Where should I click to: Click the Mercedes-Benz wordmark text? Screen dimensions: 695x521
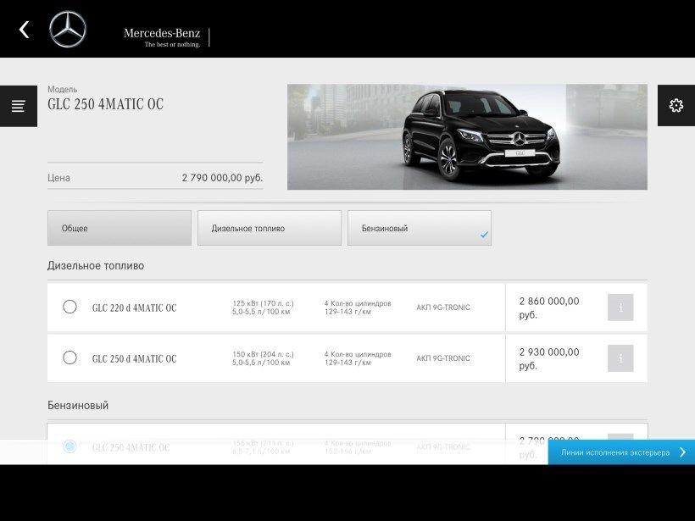(162, 34)
